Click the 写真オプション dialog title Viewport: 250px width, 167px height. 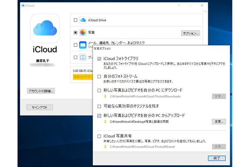(102, 49)
